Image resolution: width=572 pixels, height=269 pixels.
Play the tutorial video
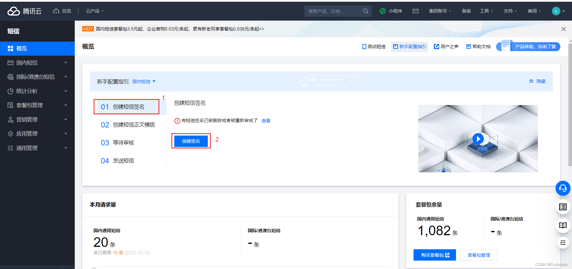tap(478, 139)
